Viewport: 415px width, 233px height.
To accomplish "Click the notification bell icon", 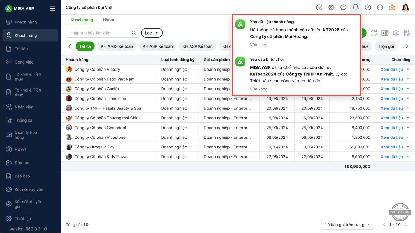I will [356, 7].
